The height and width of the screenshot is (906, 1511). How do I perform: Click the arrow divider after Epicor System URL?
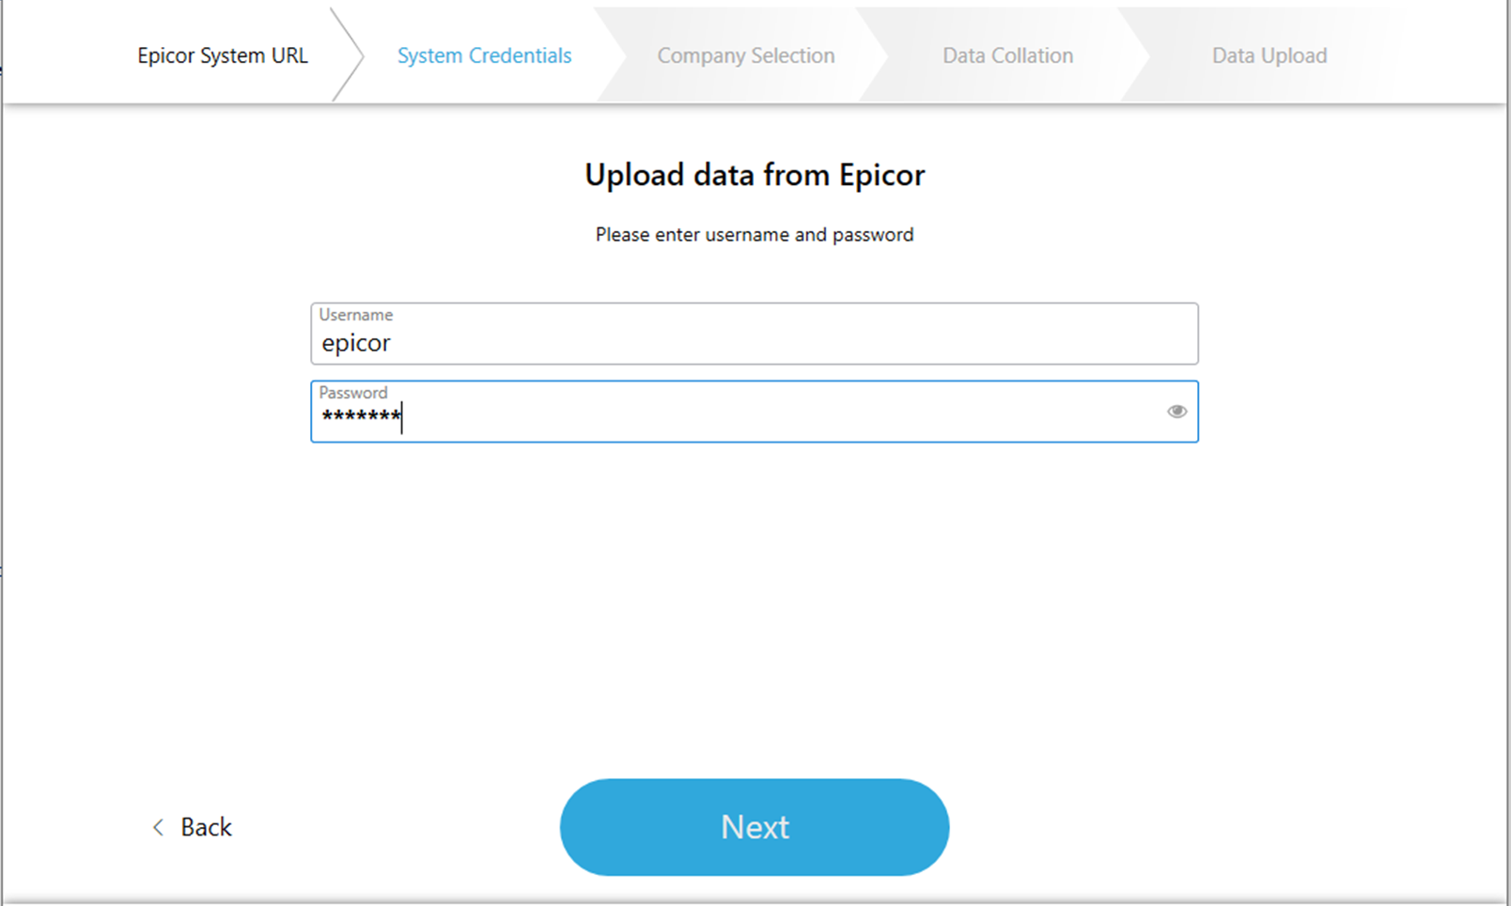pos(350,55)
